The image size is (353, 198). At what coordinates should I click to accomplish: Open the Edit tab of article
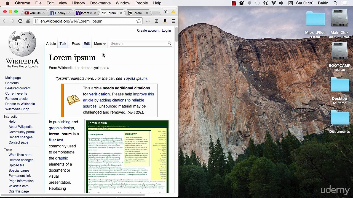pos(87,44)
